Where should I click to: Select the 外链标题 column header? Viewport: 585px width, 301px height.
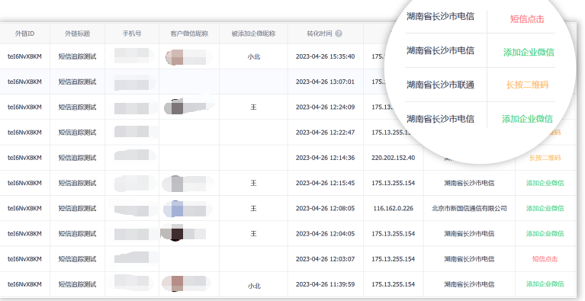point(77,34)
